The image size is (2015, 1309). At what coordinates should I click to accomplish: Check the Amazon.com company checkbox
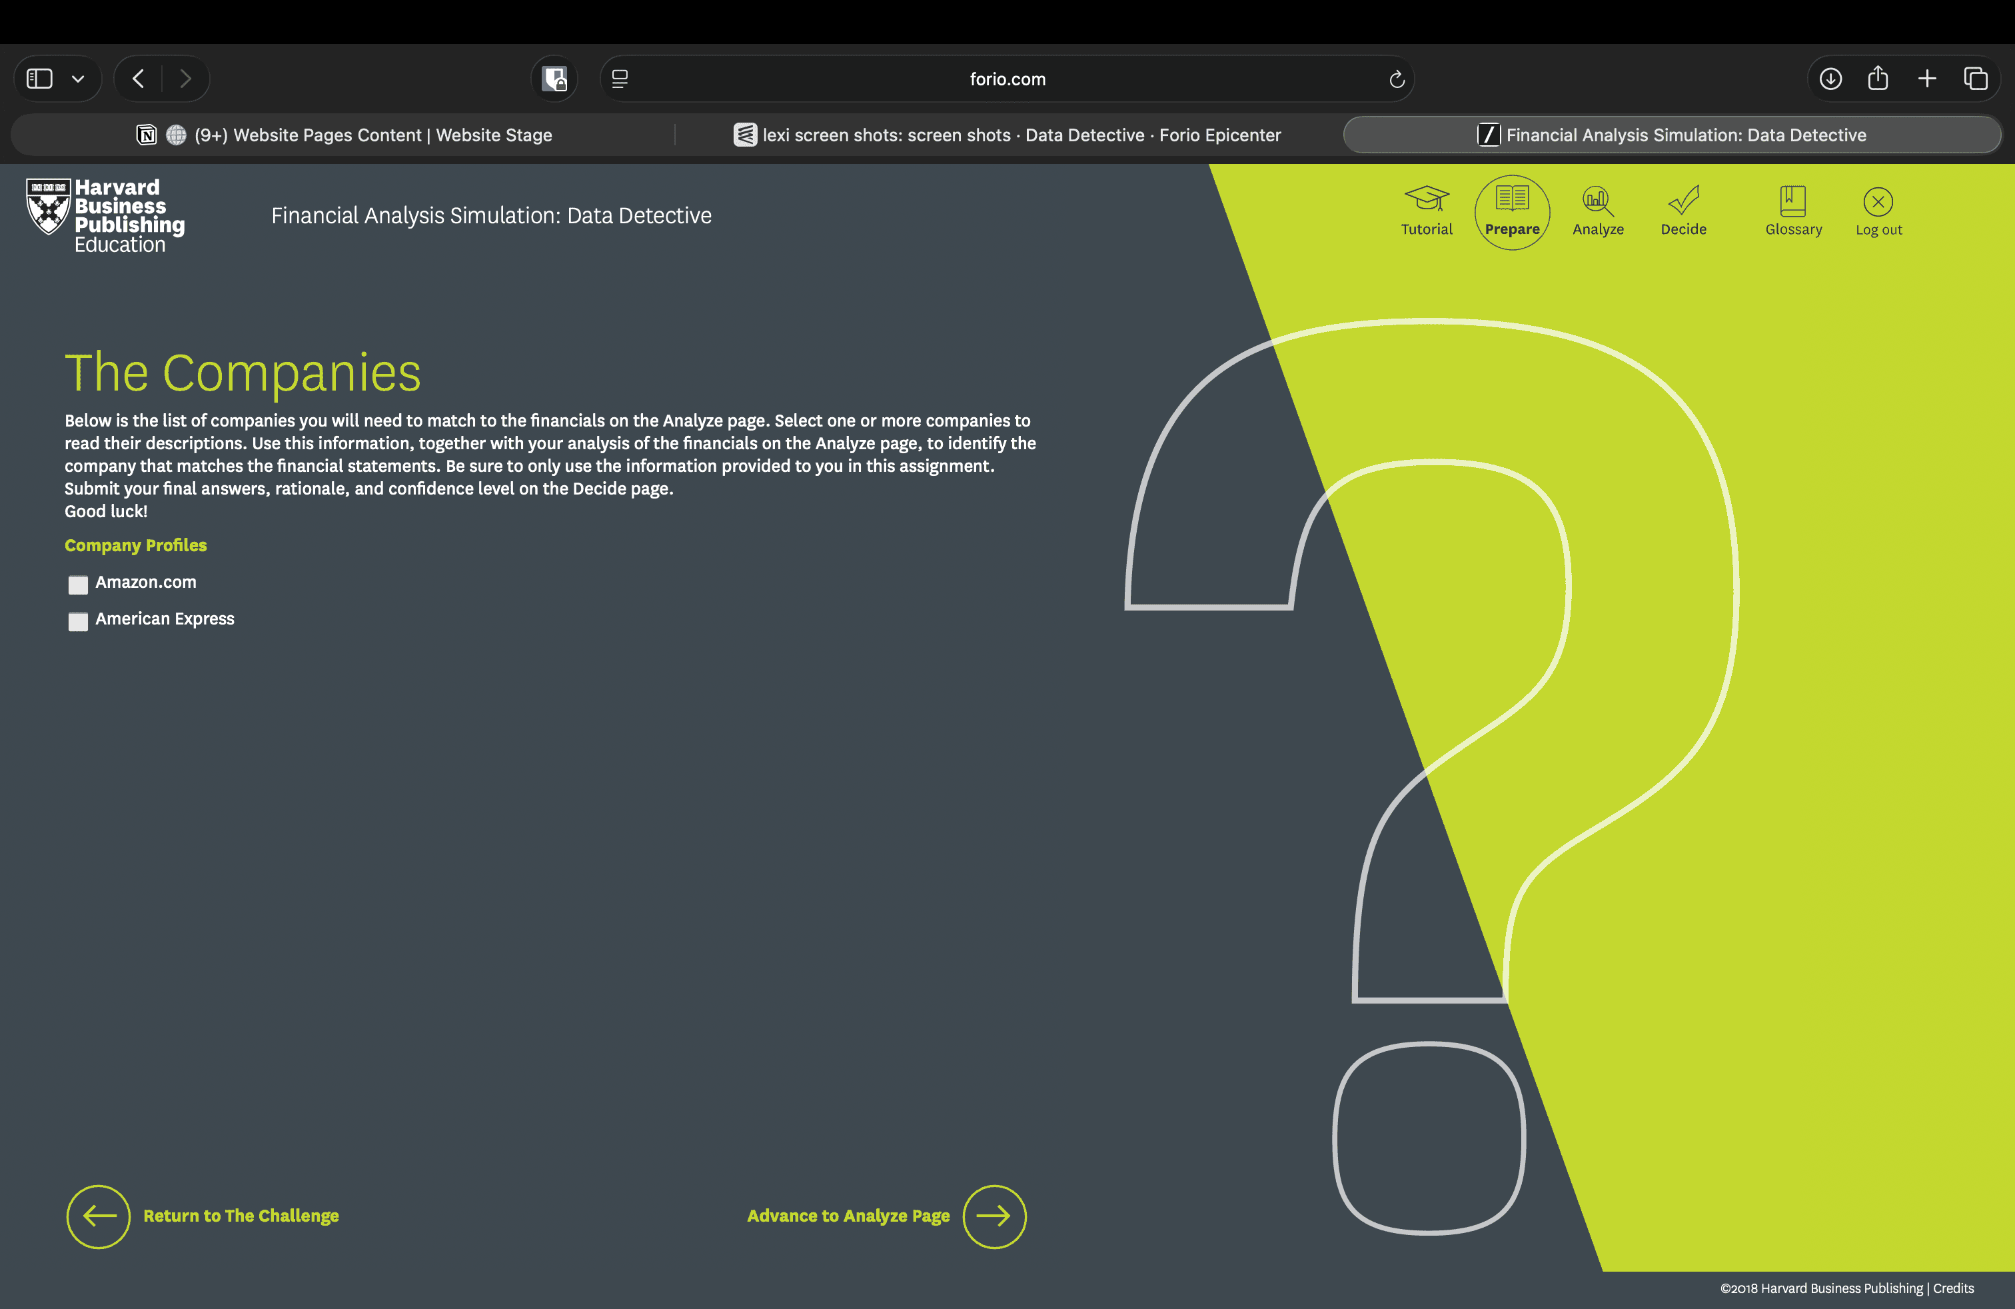(x=78, y=585)
